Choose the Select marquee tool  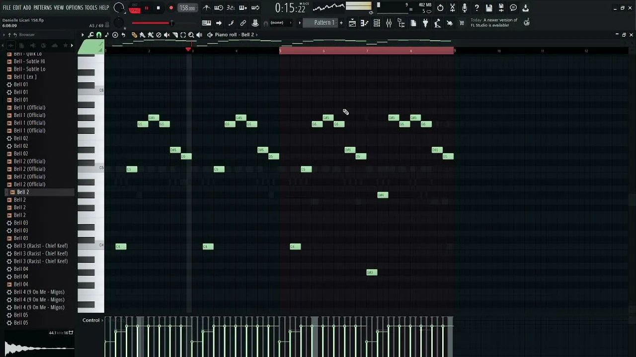pyautogui.click(x=183, y=35)
